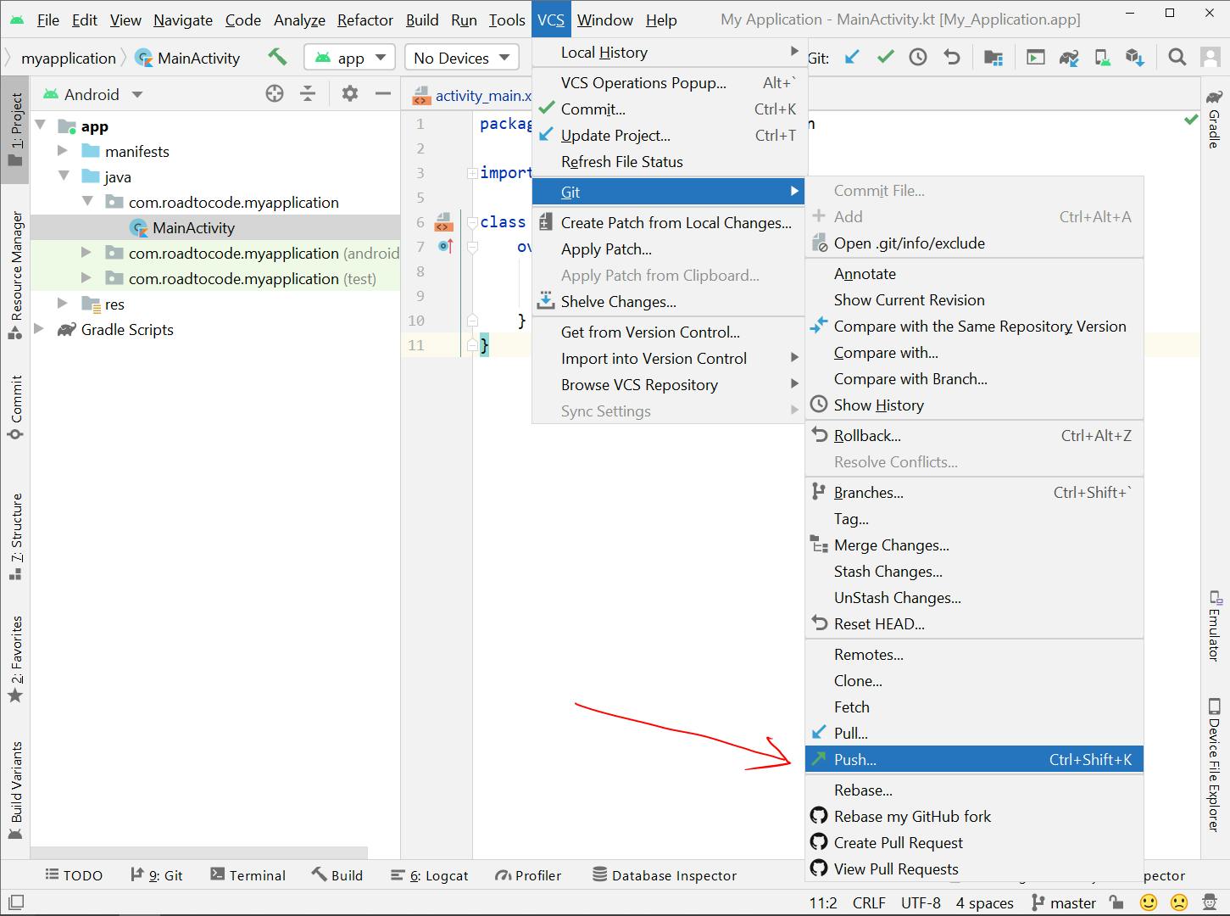The image size is (1230, 916).
Task: Click the override gutter icon on line 7
Action: tap(445, 247)
